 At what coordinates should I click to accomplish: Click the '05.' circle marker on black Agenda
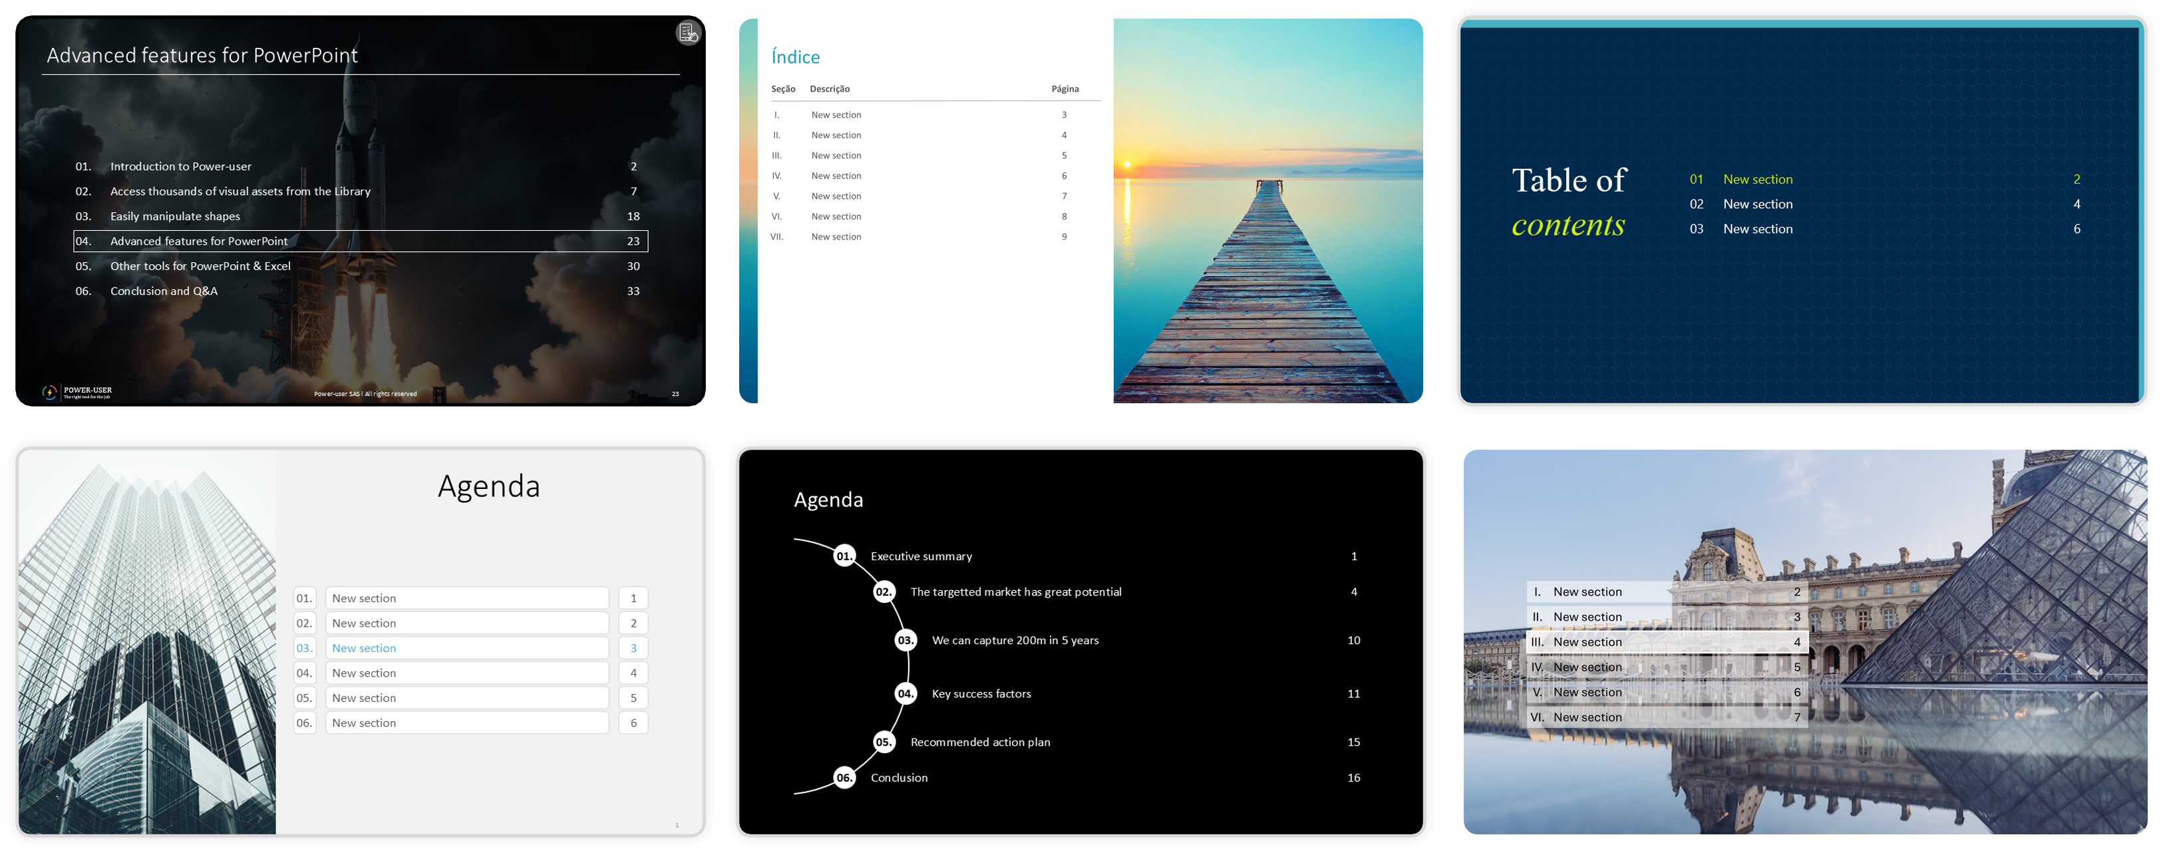[x=884, y=742]
